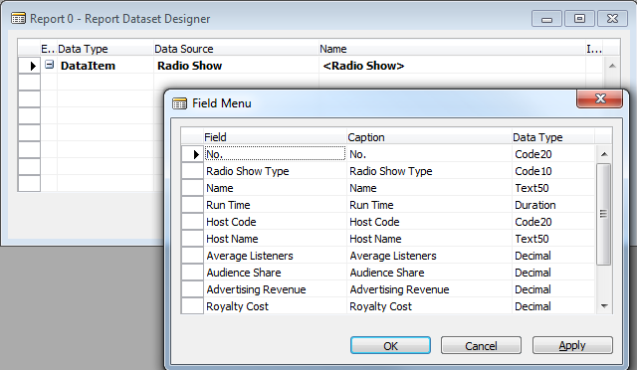Click the Report Dataset Designer window icon
The width and height of the screenshot is (637, 370).
click(18, 18)
